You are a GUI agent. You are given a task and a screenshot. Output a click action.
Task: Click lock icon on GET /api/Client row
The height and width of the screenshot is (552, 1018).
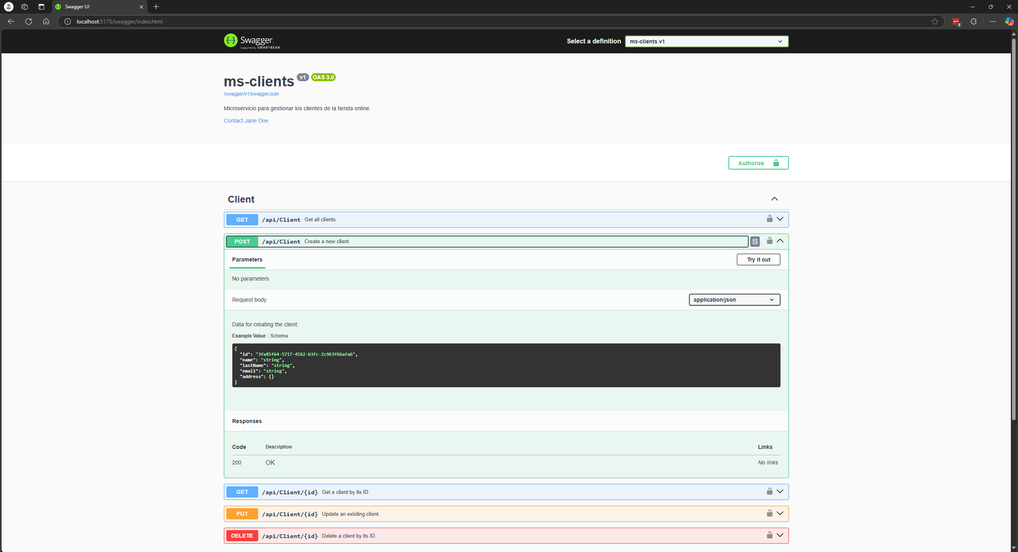tap(770, 219)
